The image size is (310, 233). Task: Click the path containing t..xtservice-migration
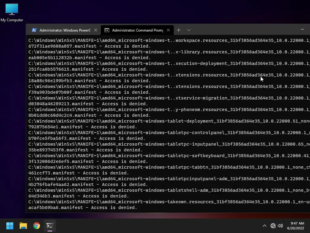click(x=169, y=98)
